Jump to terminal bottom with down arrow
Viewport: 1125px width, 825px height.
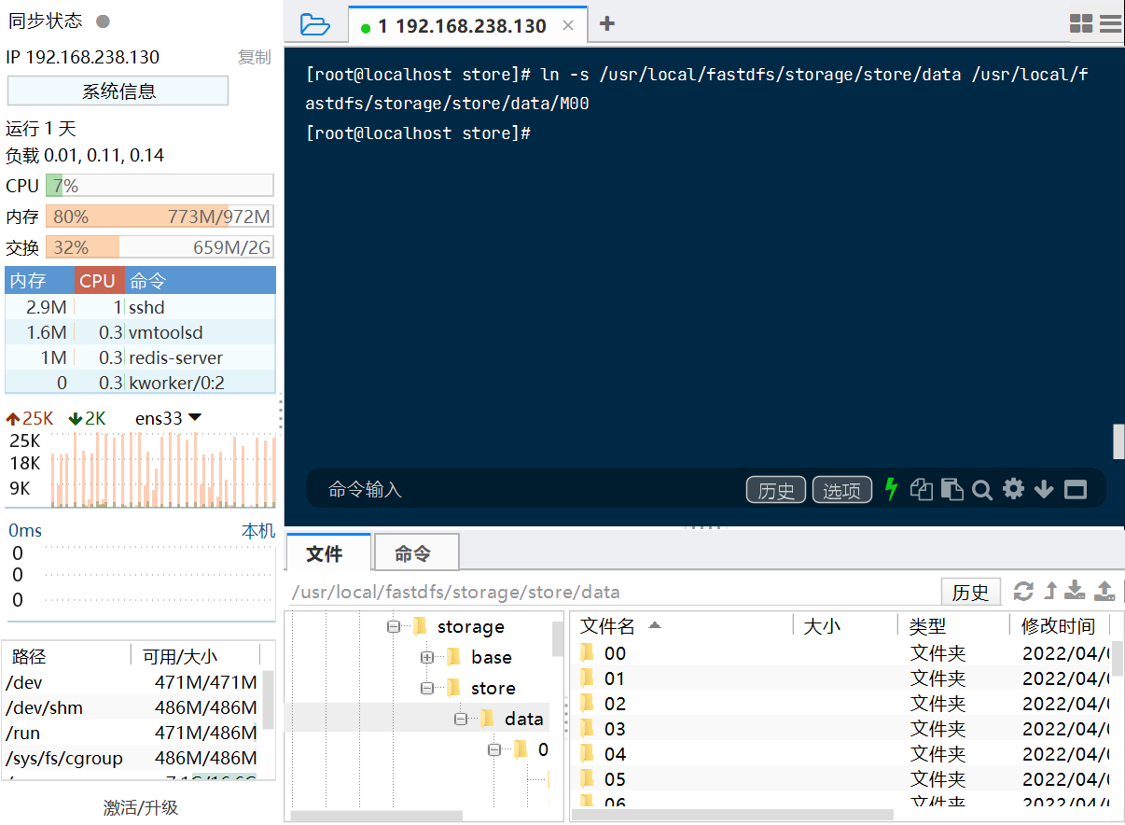(x=1044, y=489)
